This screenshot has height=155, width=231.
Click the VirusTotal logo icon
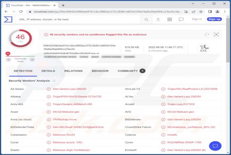point(8,19)
